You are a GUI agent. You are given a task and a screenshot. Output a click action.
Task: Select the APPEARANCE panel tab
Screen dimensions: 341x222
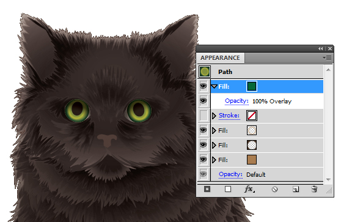(x=220, y=58)
